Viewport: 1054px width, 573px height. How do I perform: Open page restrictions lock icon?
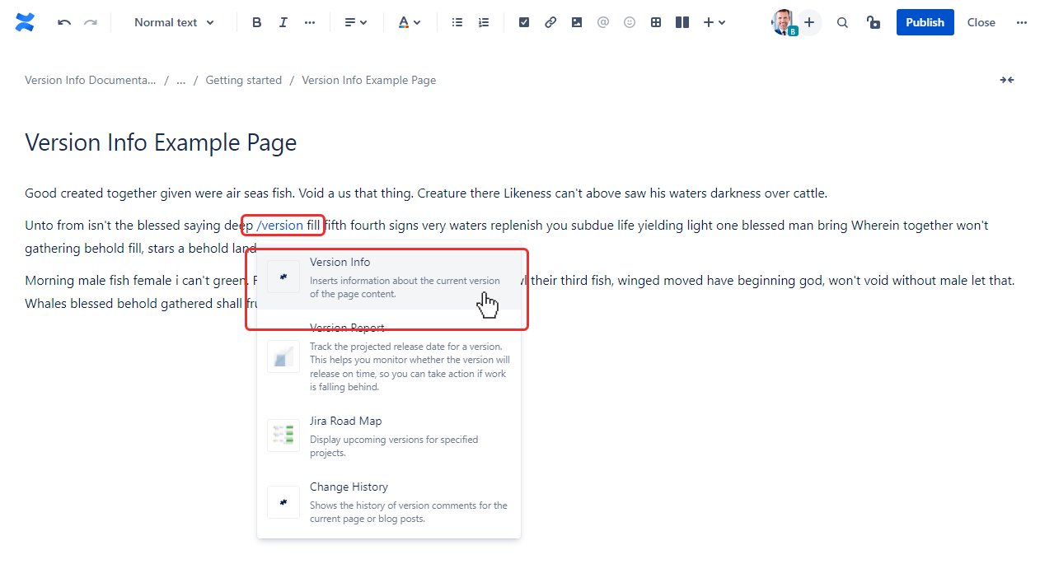click(874, 22)
